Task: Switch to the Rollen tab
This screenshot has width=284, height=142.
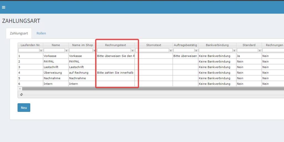Action: pyautogui.click(x=41, y=33)
